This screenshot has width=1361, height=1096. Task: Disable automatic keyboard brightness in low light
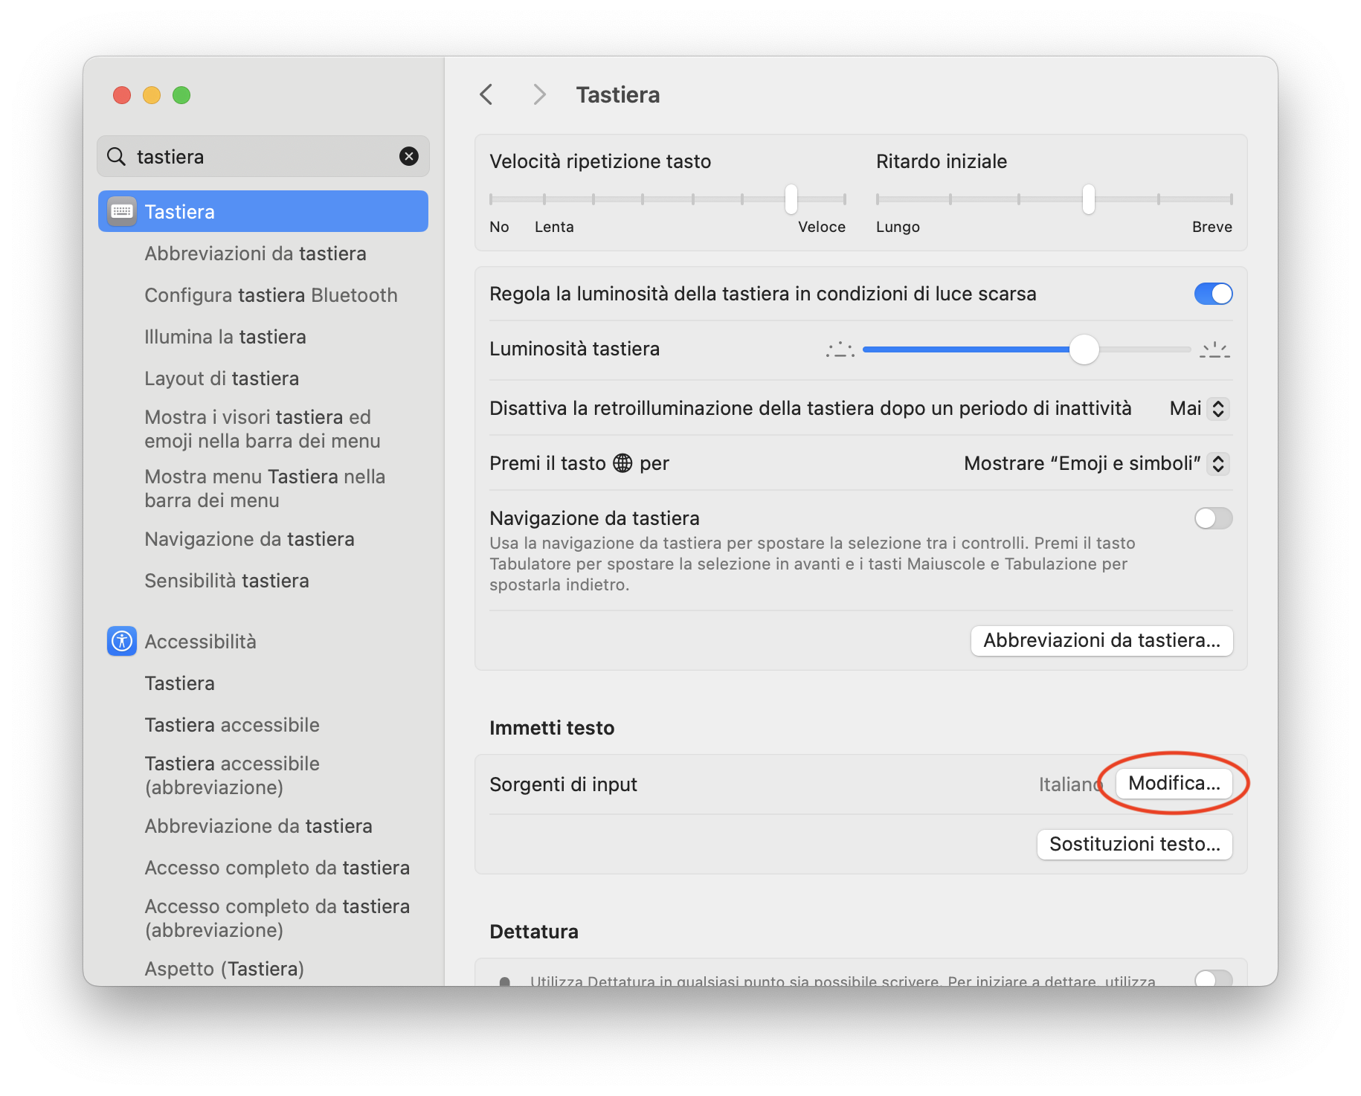[1213, 294]
